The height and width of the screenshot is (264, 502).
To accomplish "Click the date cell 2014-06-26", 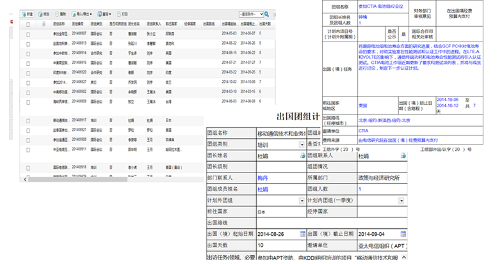I will [248, 43].
